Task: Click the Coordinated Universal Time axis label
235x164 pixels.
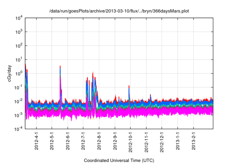Action: click(x=119, y=160)
